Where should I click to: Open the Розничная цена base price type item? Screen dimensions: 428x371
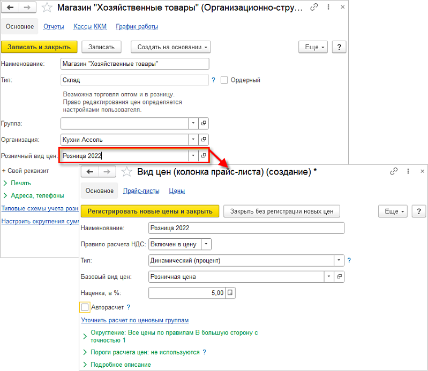pos(339,277)
